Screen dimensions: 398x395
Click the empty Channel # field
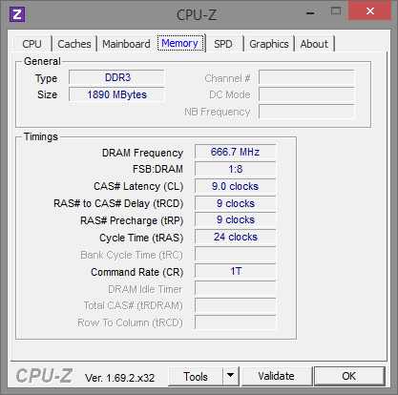(x=306, y=77)
